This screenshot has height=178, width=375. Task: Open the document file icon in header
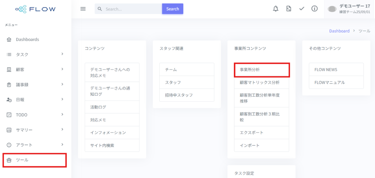(289, 9)
